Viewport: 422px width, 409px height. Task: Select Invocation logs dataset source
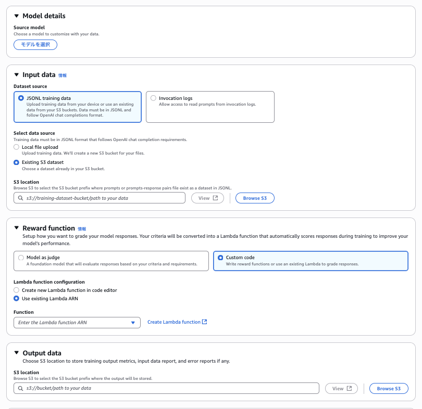pyautogui.click(x=153, y=98)
